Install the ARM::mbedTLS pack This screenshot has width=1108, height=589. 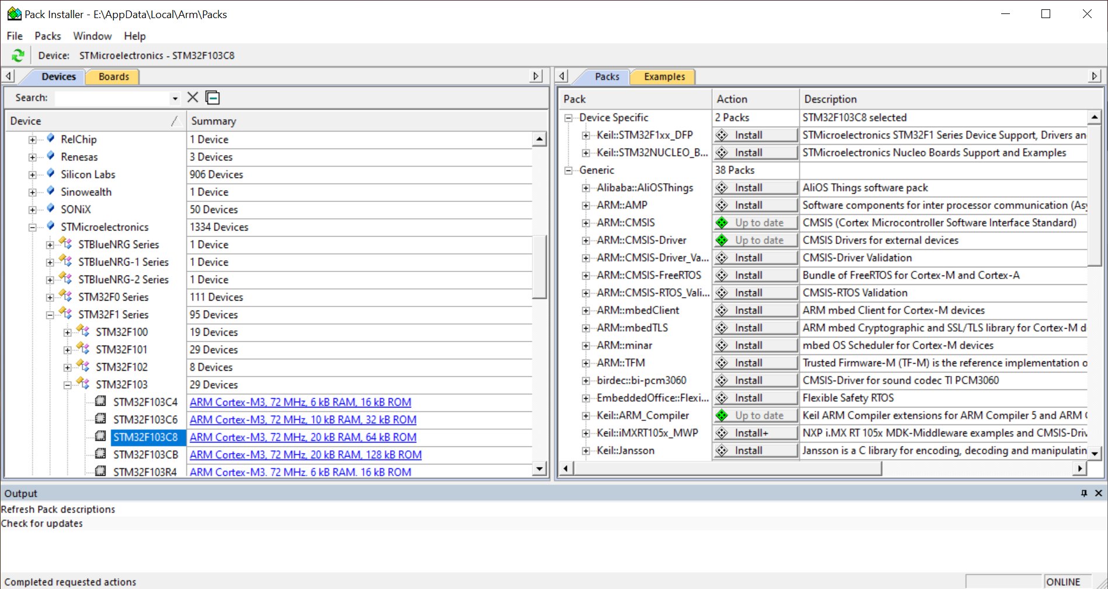756,327
